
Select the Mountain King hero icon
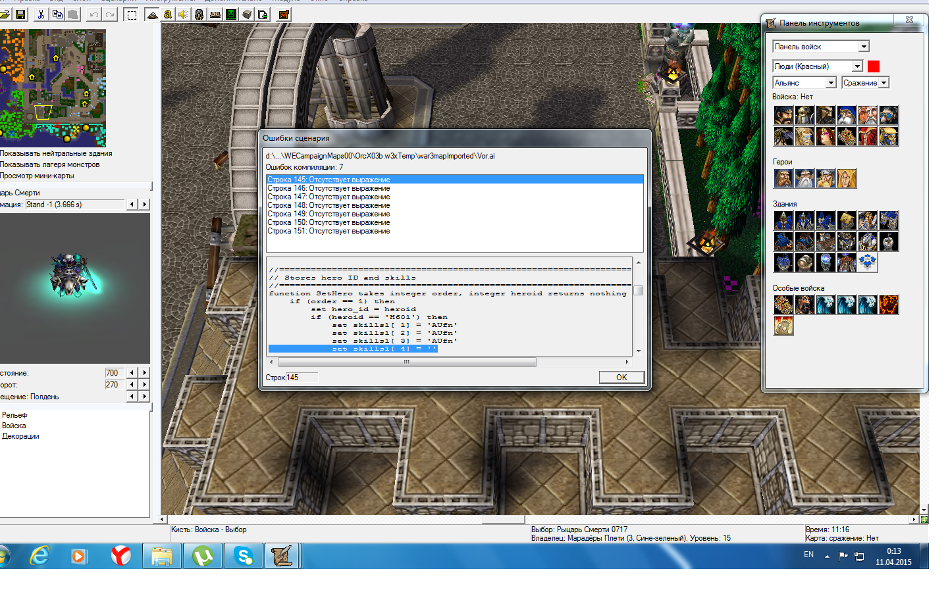[826, 178]
